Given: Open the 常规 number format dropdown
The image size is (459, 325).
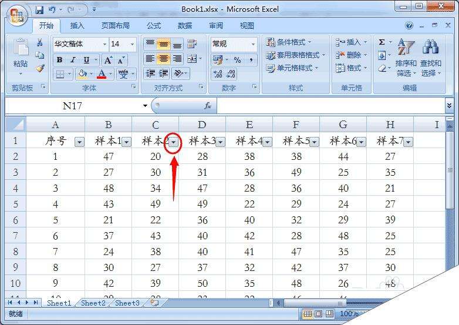Looking at the screenshot, I should point(253,44).
